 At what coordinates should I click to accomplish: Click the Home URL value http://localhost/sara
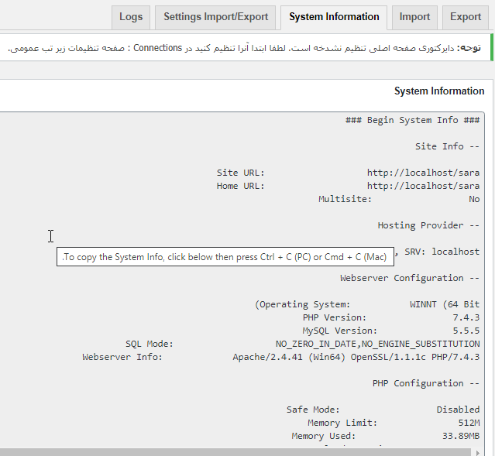423,186
